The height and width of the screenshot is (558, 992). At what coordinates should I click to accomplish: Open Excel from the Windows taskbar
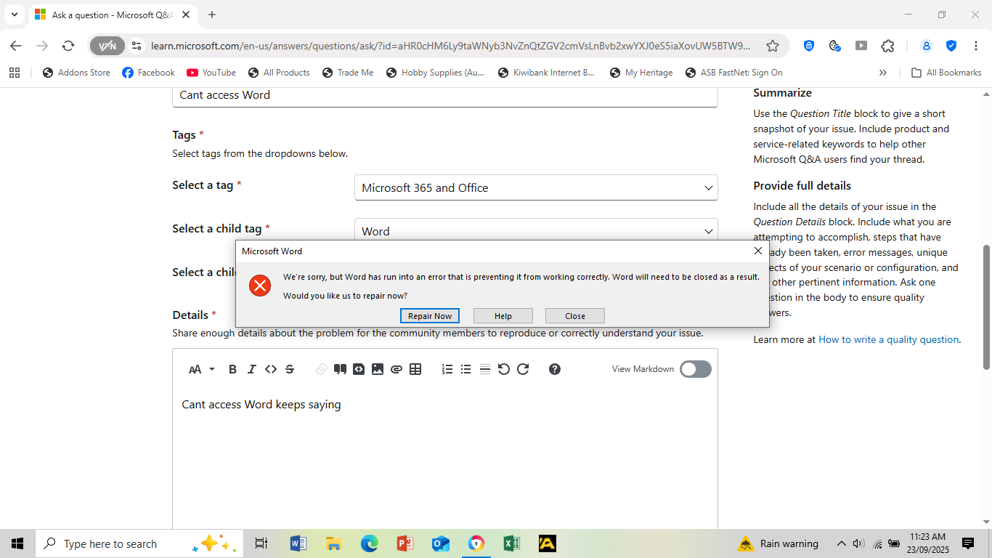[511, 543]
